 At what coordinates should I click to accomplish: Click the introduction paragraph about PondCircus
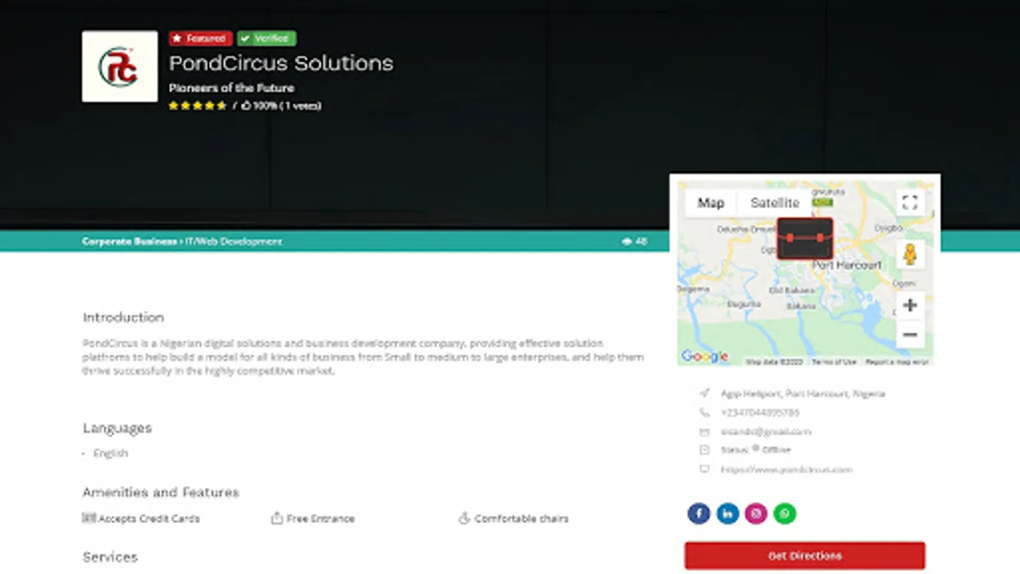pyautogui.click(x=363, y=357)
